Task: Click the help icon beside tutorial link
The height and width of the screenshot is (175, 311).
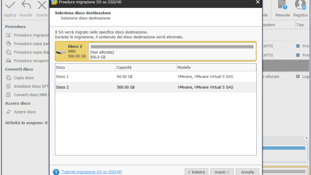Action: click(x=56, y=172)
